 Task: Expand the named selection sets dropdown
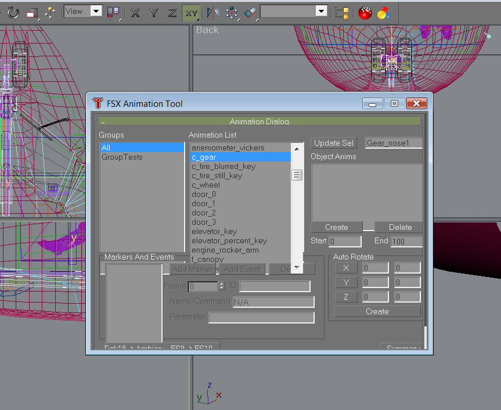pyautogui.click(x=321, y=12)
